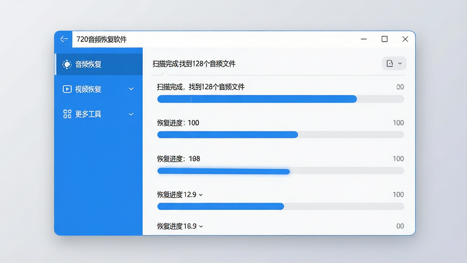Expand the 视频恢复 chevron
467x263 pixels.
click(131, 89)
